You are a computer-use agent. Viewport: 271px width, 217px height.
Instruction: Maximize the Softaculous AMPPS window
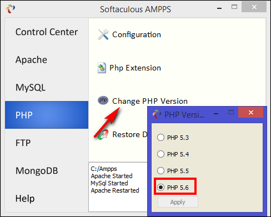pyautogui.click(x=234, y=7)
